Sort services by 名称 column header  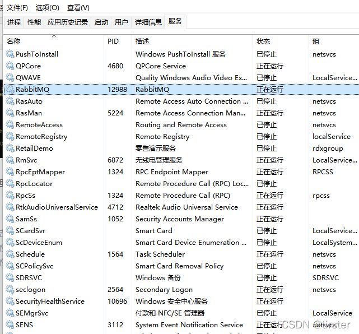(x=13, y=41)
